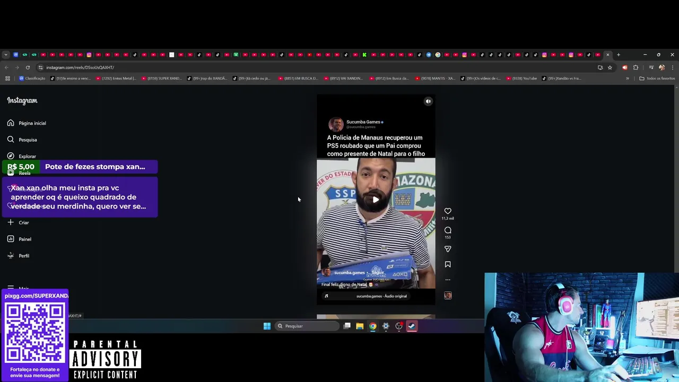Open File Explorer from the taskbar
The image size is (679, 382).
pos(360,326)
